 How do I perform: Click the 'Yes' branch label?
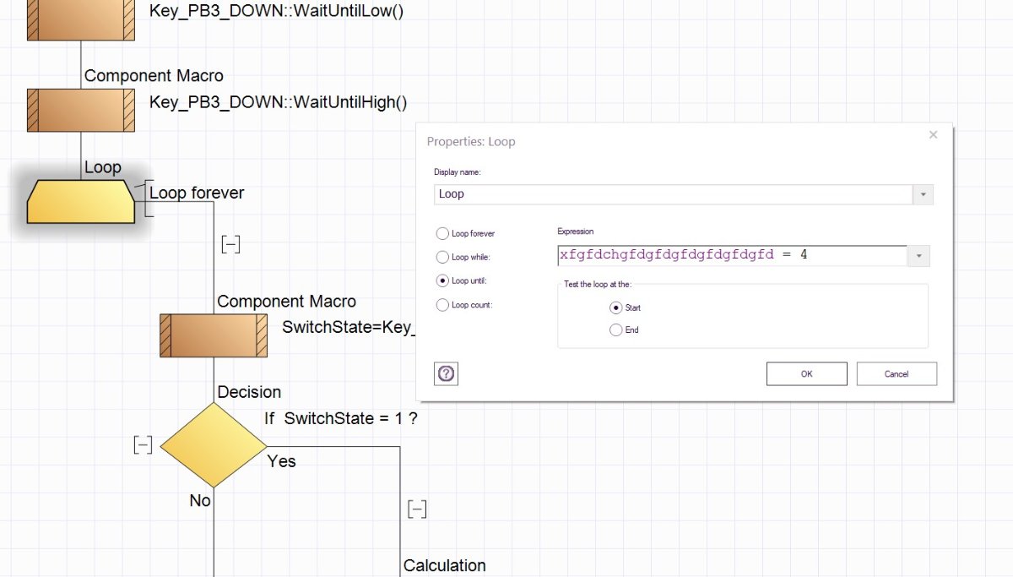tap(282, 460)
